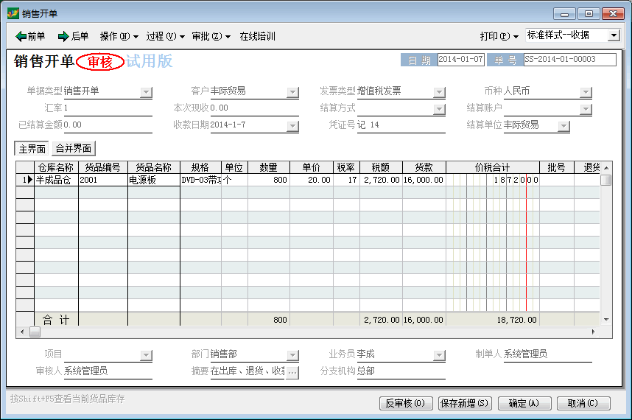Open the 摘要 ellipsis editor button

pyautogui.click(x=292, y=372)
